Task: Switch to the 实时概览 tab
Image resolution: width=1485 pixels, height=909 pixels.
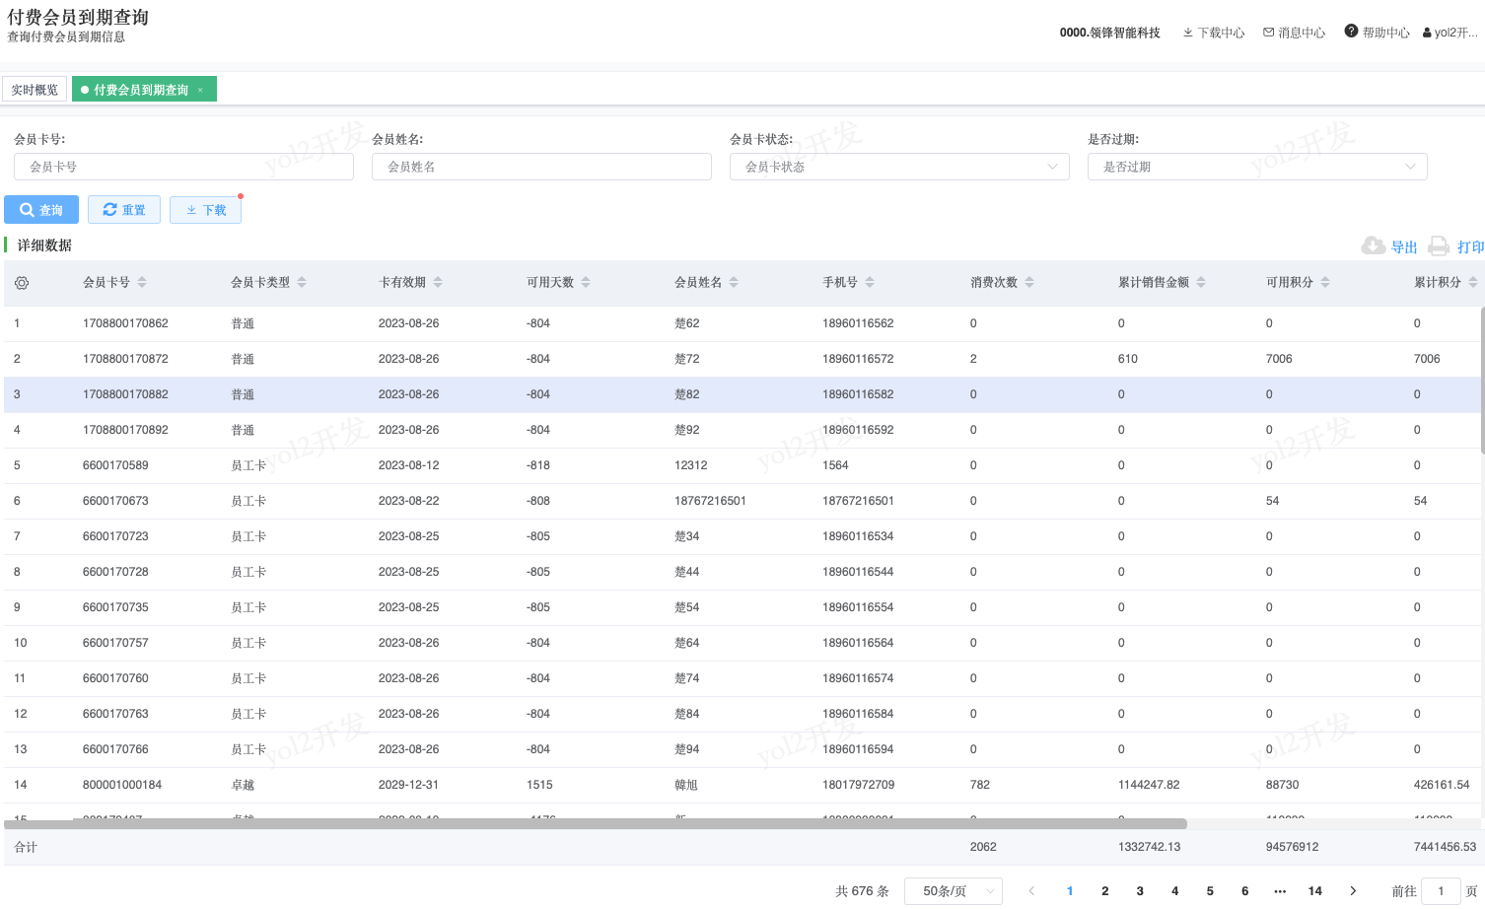Action: 35,90
